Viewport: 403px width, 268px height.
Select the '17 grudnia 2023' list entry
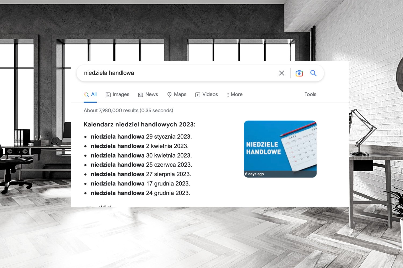click(140, 184)
